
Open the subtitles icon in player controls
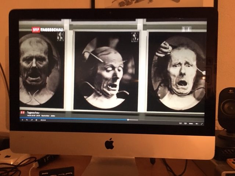tap(180, 123)
